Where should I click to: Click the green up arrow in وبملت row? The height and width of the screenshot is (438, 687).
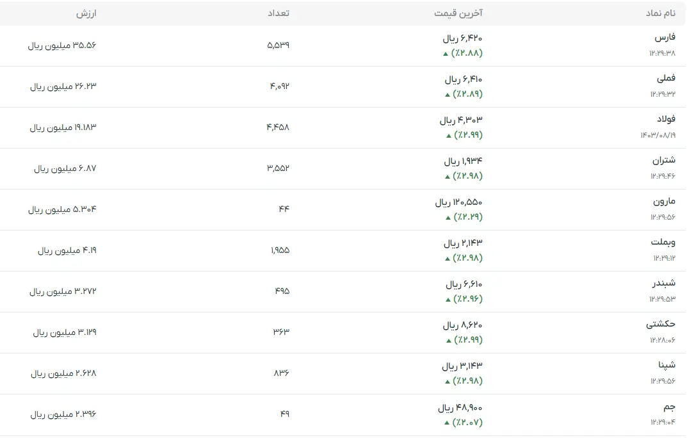[x=448, y=259]
